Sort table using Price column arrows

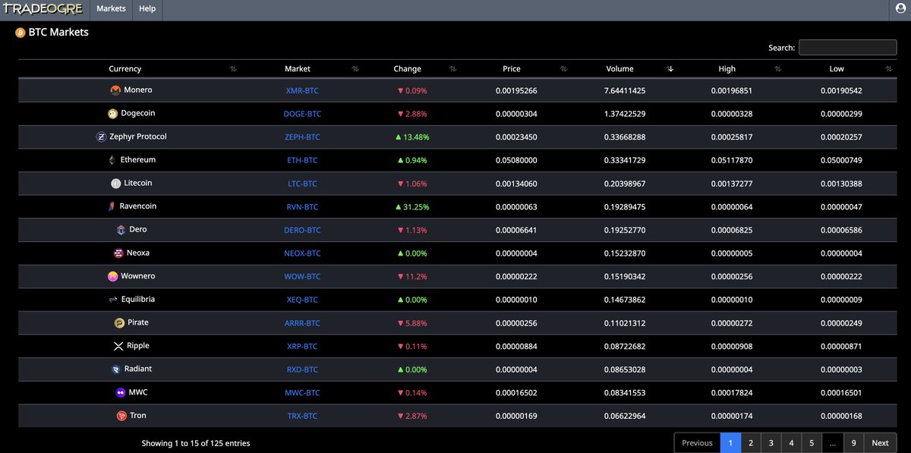point(563,69)
